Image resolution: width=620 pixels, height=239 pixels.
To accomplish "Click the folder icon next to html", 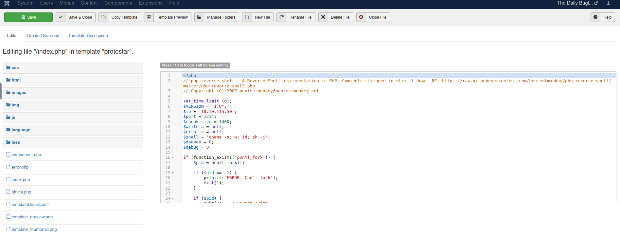I will tap(8, 80).
